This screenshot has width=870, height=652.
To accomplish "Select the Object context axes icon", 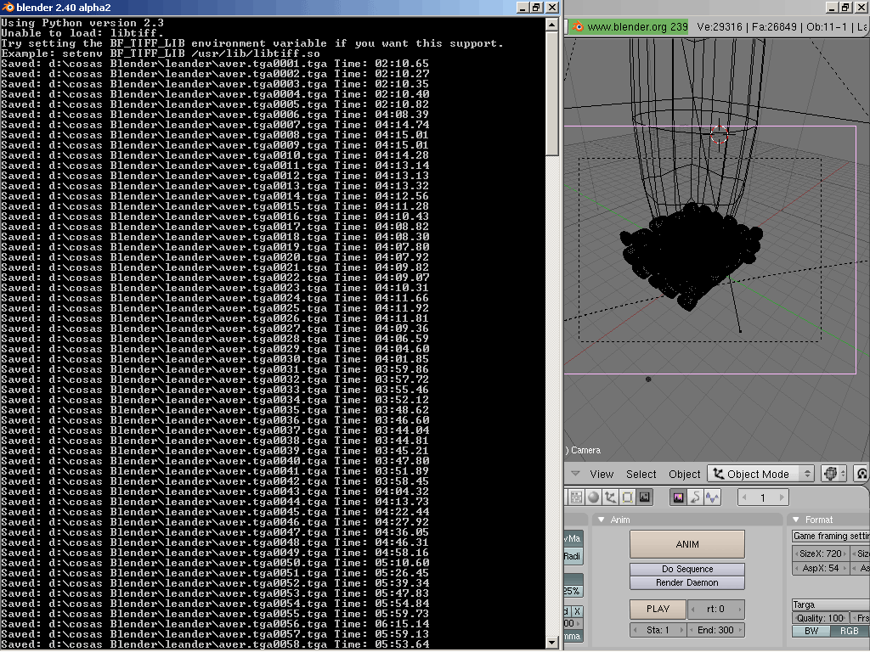I will (x=610, y=497).
